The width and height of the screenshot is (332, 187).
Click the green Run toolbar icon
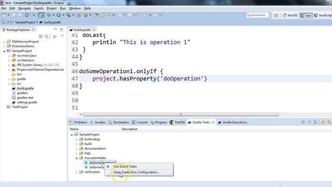[x=59, y=15]
